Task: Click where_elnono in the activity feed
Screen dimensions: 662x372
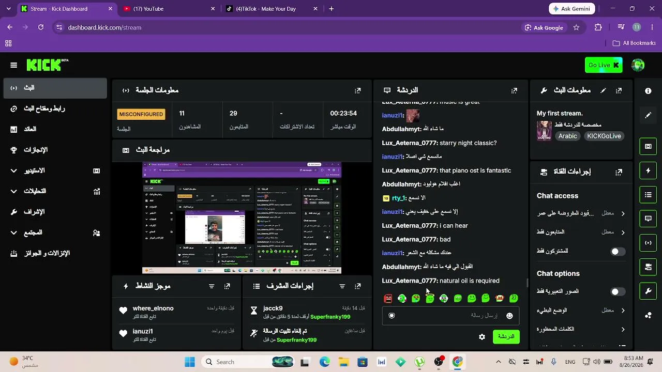Action: (153, 308)
